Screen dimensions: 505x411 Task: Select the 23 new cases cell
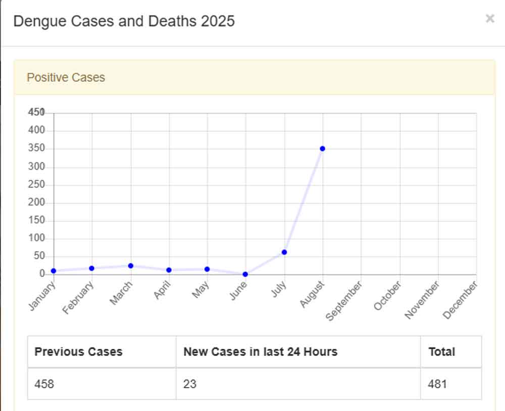pos(190,384)
